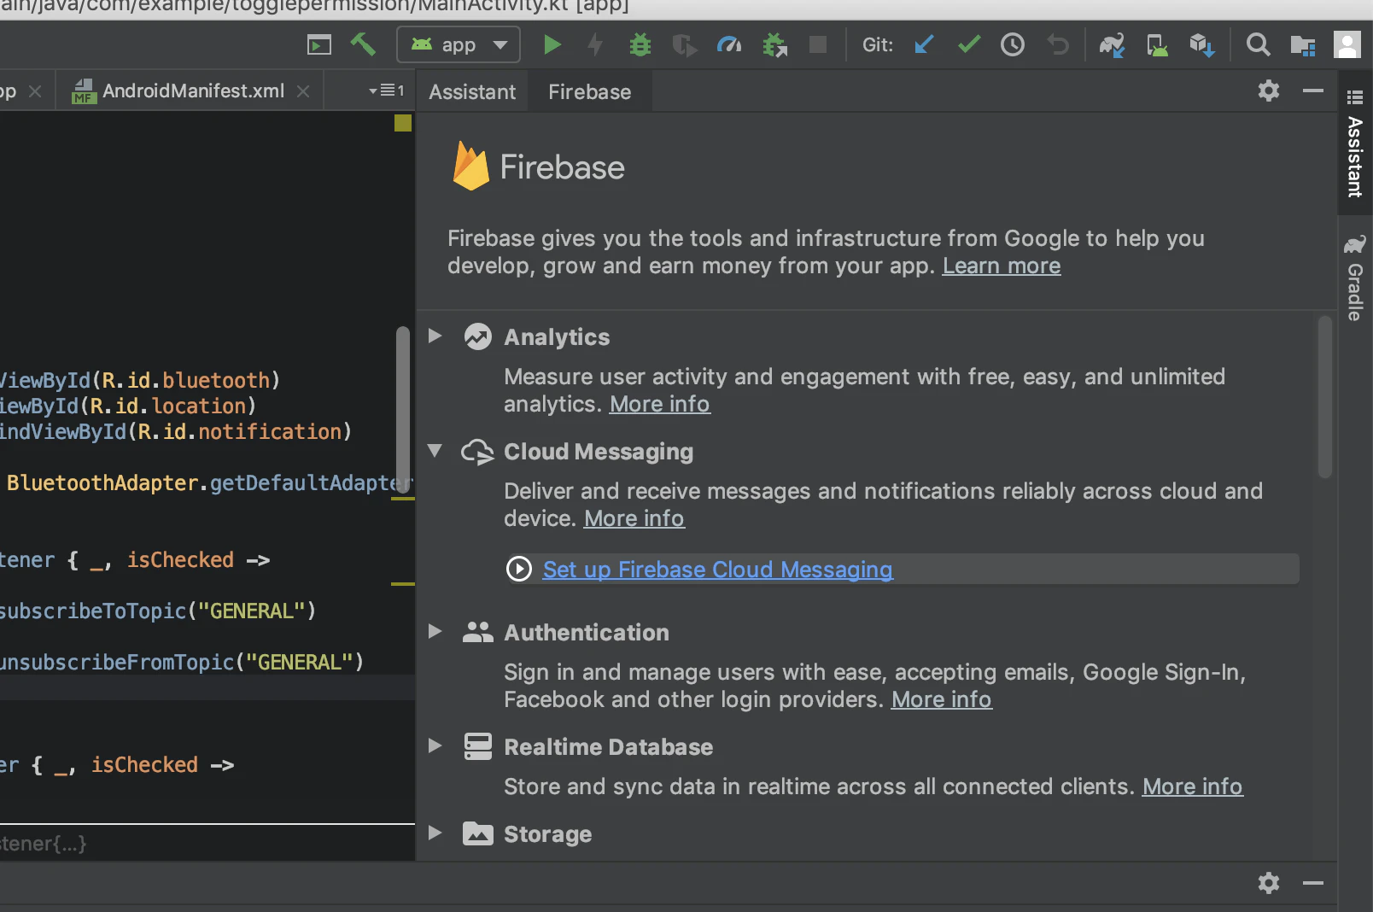Click Set up Firebase Cloud Messaging link

pyautogui.click(x=718, y=570)
